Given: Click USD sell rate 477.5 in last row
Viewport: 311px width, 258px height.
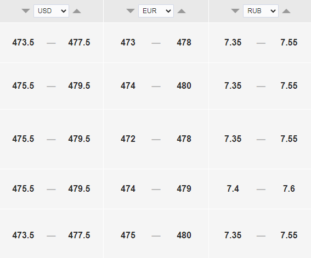Looking at the screenshot, I should (x=79, y=235).
